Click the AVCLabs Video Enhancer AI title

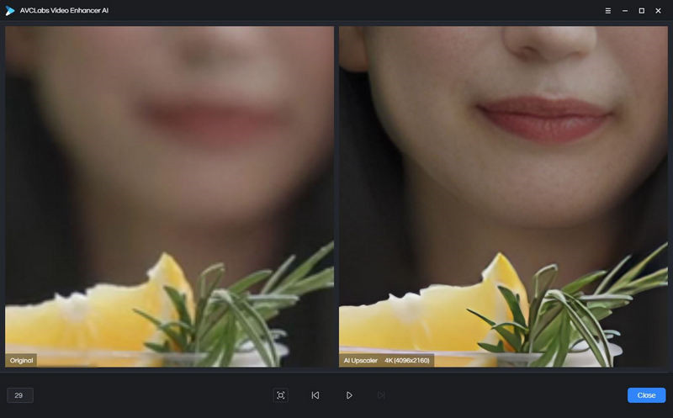64,10
